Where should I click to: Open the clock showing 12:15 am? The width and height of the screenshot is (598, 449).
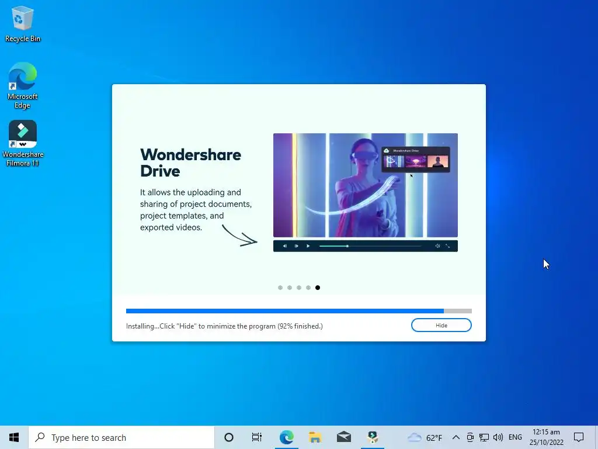click(x=546, y=437)
